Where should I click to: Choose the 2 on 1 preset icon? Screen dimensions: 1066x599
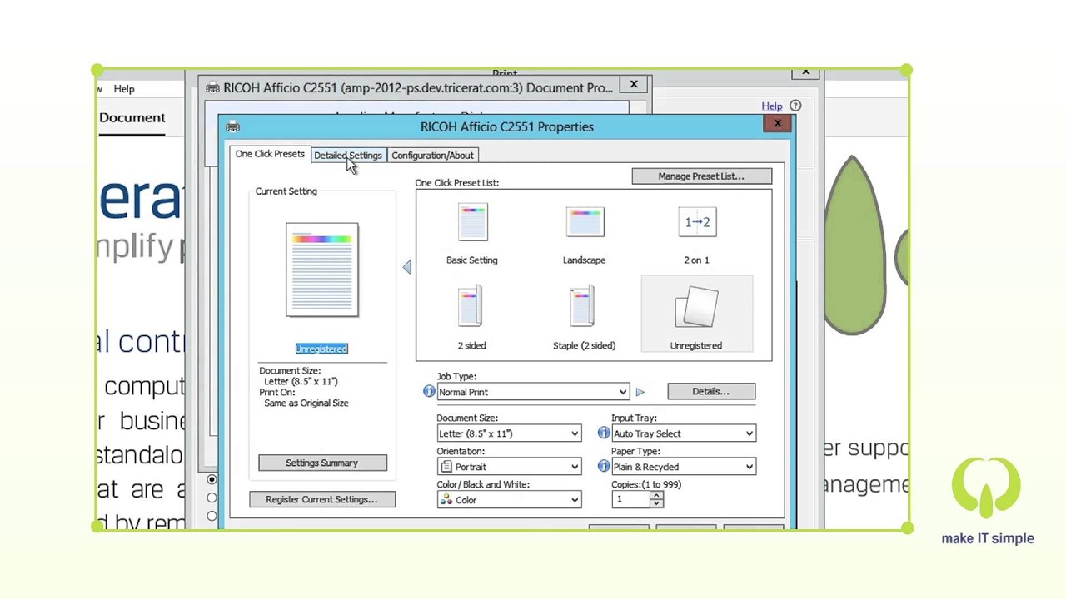tap(697, 222)
